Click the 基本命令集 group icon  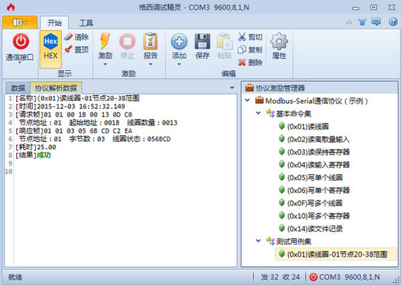[x=270, y=113]
